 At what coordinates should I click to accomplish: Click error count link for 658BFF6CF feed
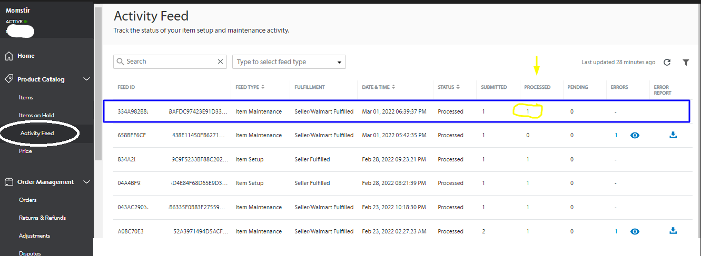pos(616,136)
